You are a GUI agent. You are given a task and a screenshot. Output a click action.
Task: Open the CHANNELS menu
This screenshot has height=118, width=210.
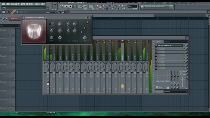[x=15, y=4]
